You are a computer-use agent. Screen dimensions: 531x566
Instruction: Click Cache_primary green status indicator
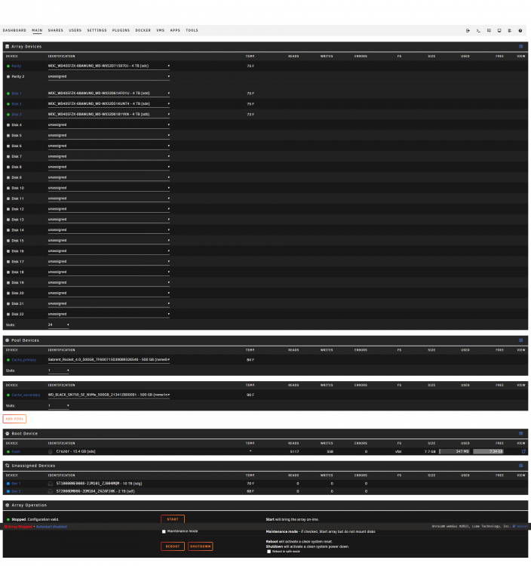pos(8,360)
